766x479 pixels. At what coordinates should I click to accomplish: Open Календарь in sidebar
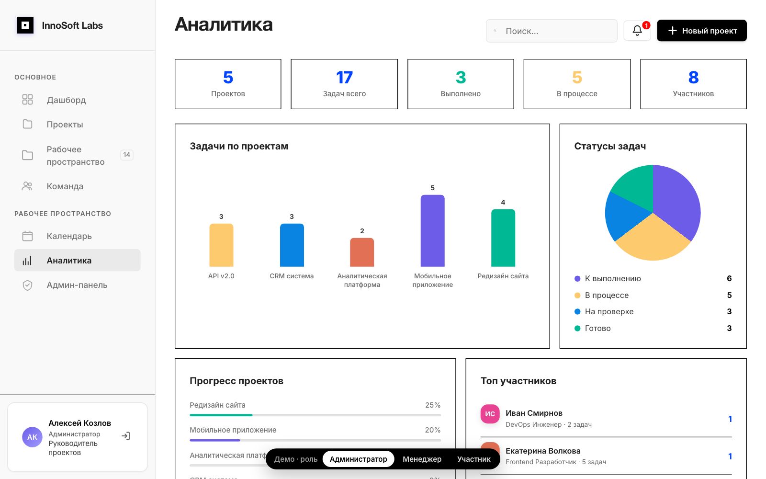[78, 236]
